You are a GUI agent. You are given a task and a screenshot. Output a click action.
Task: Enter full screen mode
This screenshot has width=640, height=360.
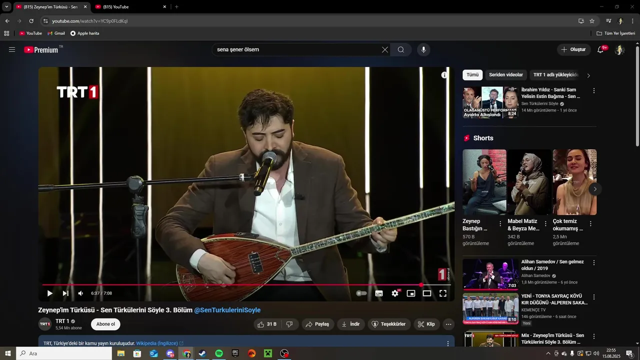tap(443, 293)
